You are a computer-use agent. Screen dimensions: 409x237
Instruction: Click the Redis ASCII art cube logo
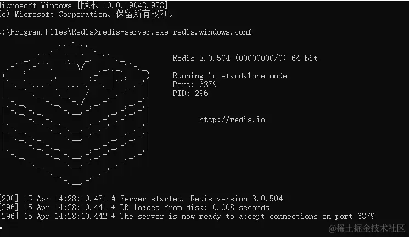[x=76, y=114]
